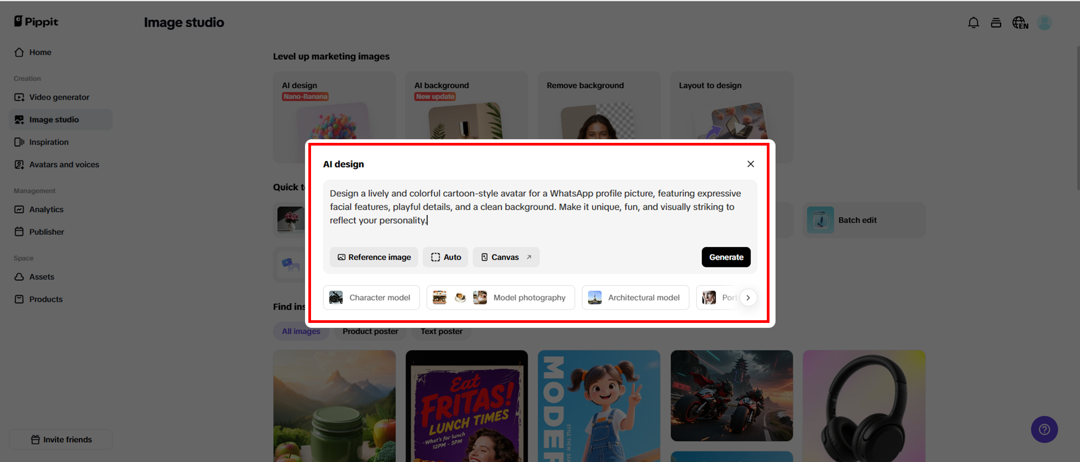Select Model photography preset
This screenshot has width=1080, height=462.
click(x=501, y=298)
